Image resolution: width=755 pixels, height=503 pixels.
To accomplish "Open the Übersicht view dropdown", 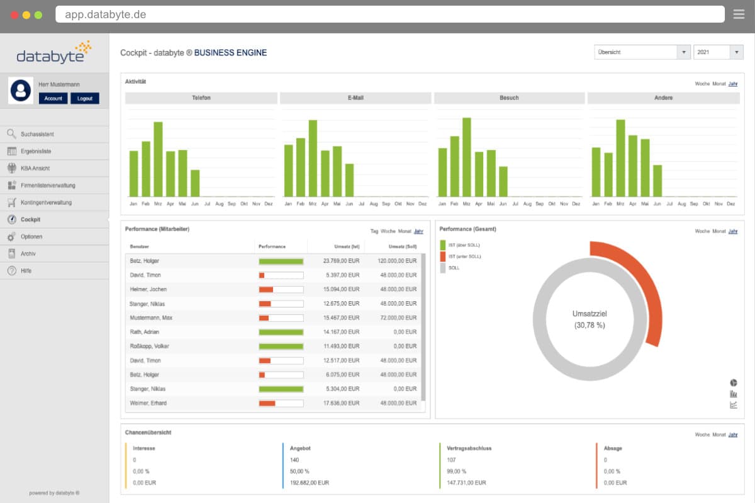I will (642, 52).
